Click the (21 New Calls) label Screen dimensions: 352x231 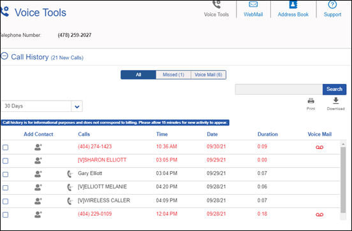tap(67, 58)
